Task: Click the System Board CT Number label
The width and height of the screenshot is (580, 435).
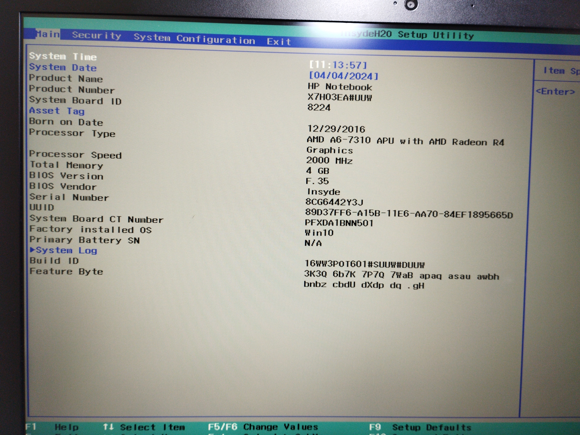Action: tap(97, 219)
